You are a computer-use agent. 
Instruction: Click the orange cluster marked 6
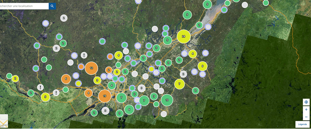pos(66,79)
